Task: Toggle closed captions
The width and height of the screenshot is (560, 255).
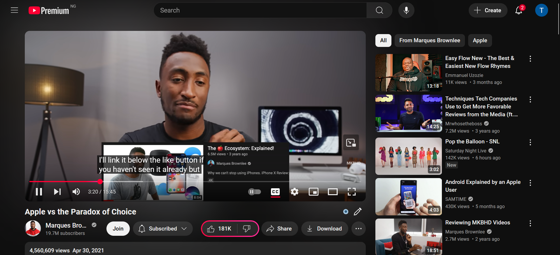Action: coord(275,192)
